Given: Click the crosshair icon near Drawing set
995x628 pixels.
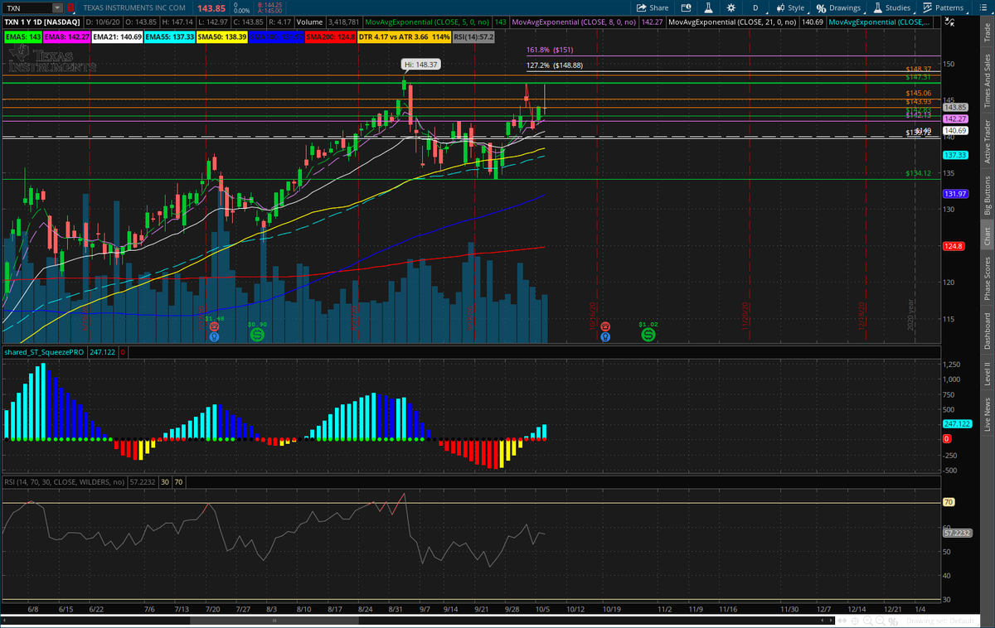Looking at the screenshot, I should click(856, 620).
